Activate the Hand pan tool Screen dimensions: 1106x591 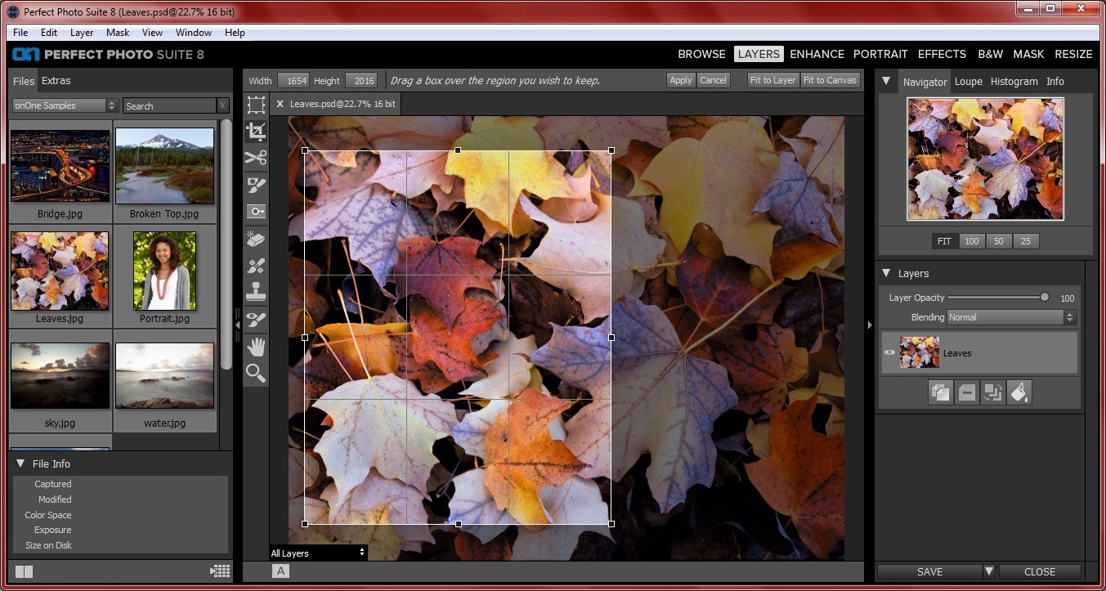pyautogui.click(x=257, y=347)
